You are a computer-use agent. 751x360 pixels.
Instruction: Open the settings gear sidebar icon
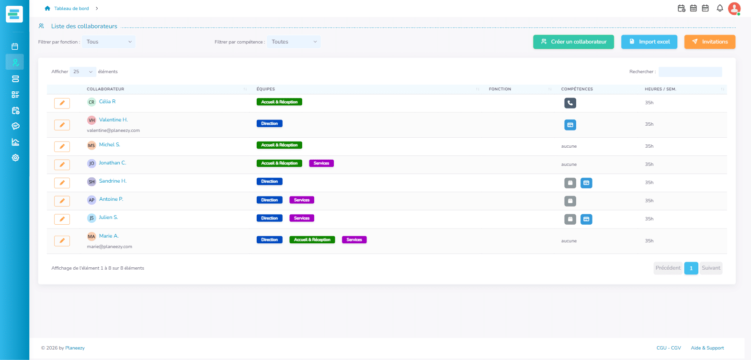[15, 158]
